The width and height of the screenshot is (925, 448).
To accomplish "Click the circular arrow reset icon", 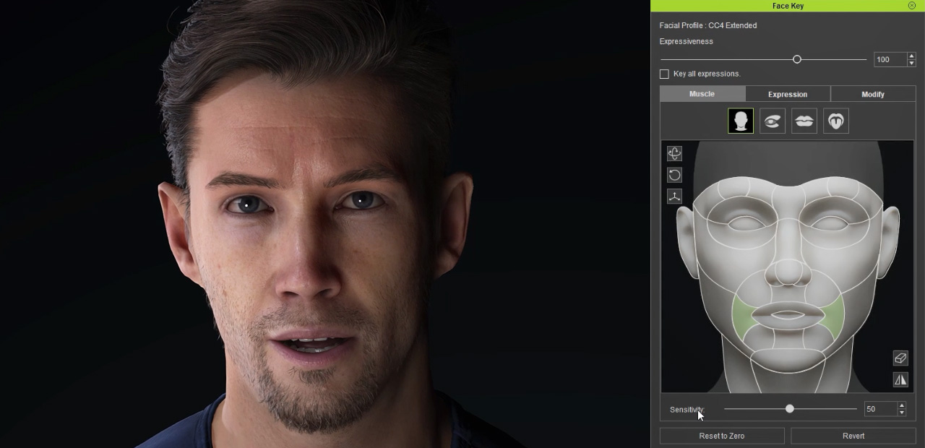I will [x=674, y=175].
